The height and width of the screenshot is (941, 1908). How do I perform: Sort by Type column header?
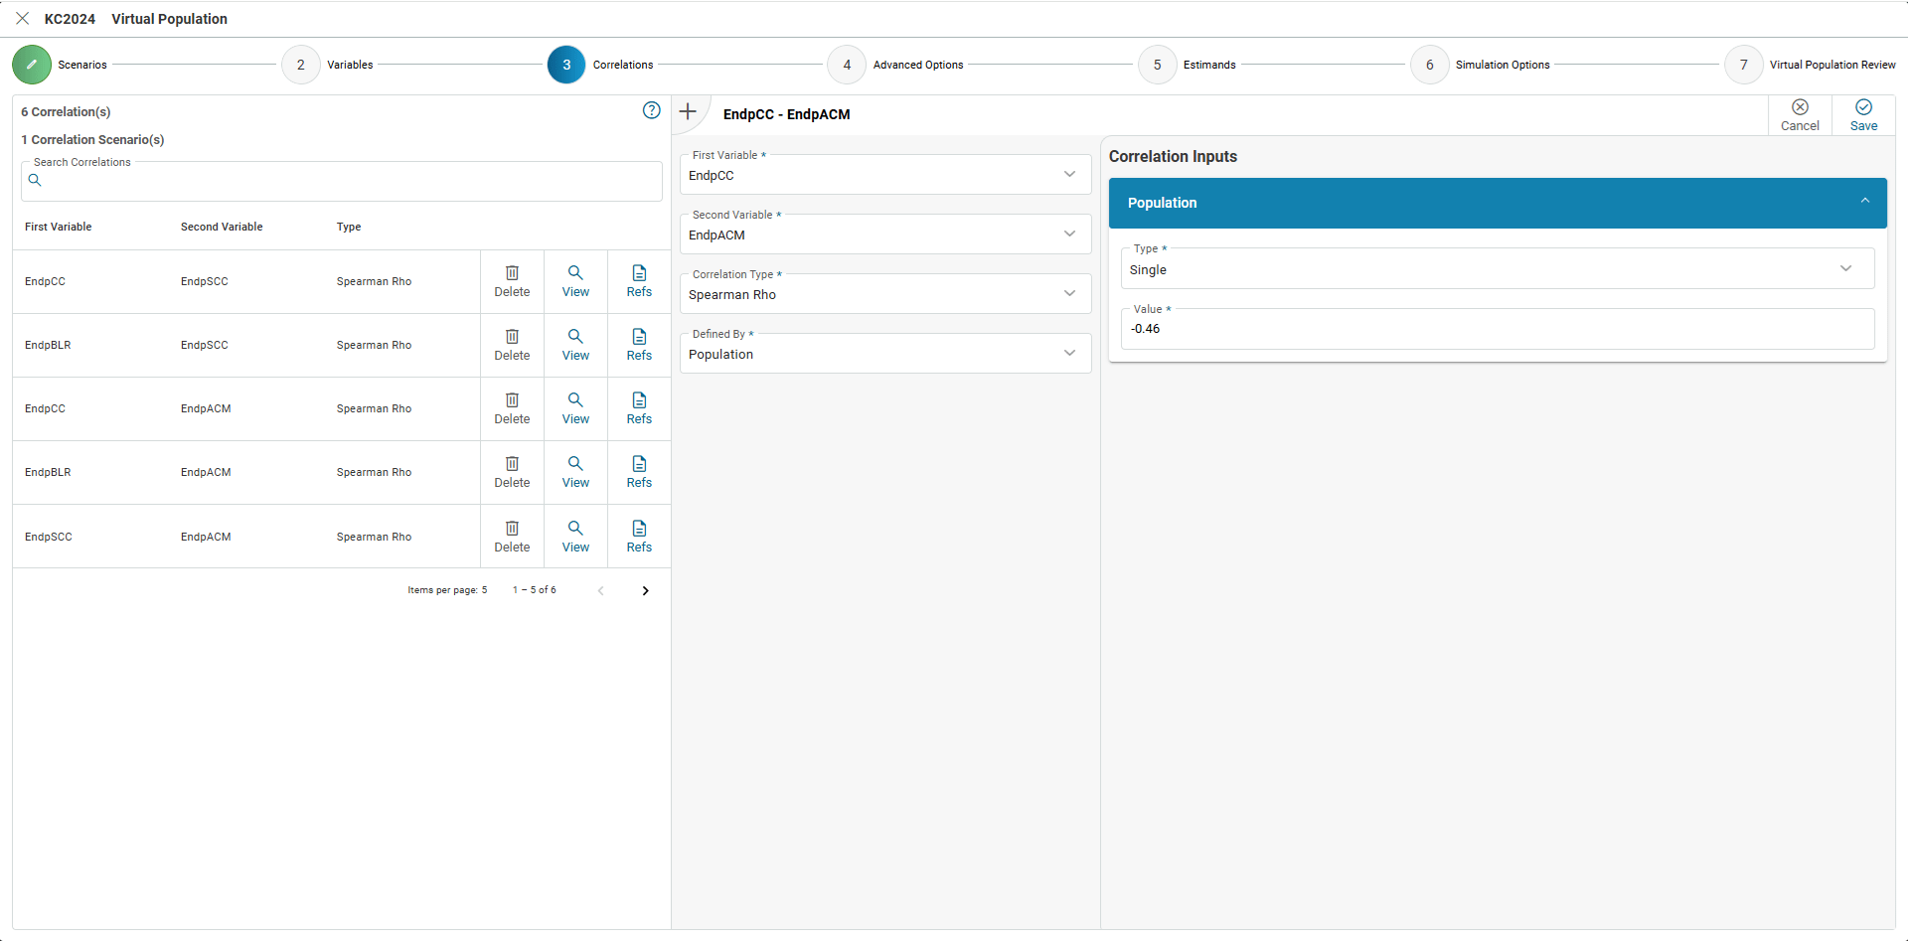coord(349,227)
